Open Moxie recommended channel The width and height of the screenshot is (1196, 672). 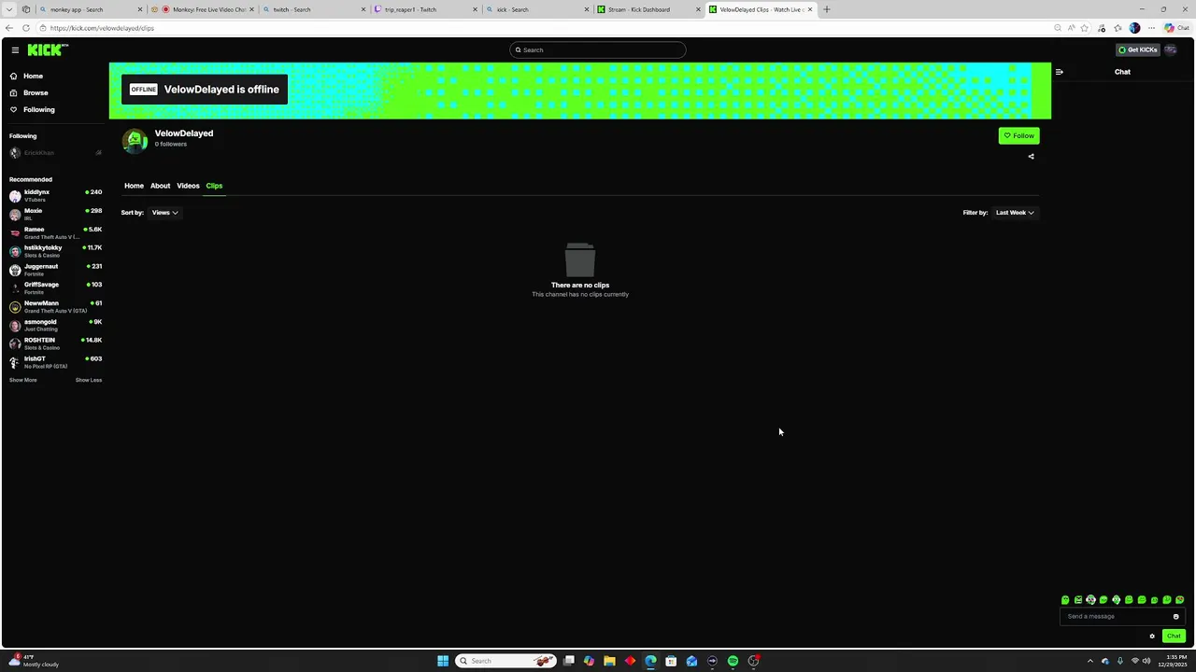55,214
